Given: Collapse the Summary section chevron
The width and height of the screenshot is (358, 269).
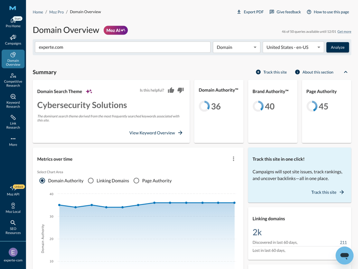Looking at the screenshot, I should (345, 72).
